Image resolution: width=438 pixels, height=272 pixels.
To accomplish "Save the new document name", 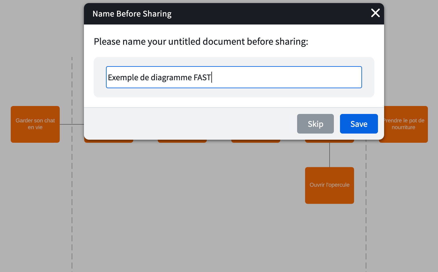I will pos(359,124).
